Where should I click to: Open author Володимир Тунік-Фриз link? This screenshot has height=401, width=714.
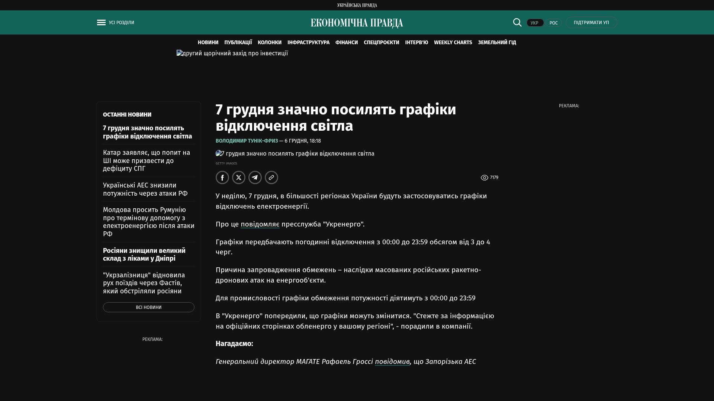click(x=247, y=141)
